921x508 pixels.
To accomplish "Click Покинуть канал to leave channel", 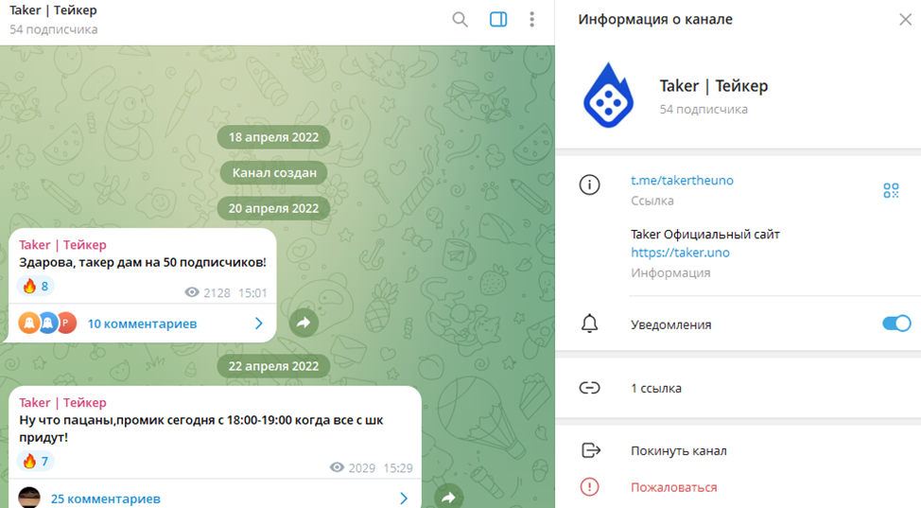I will tap(678, 451).
